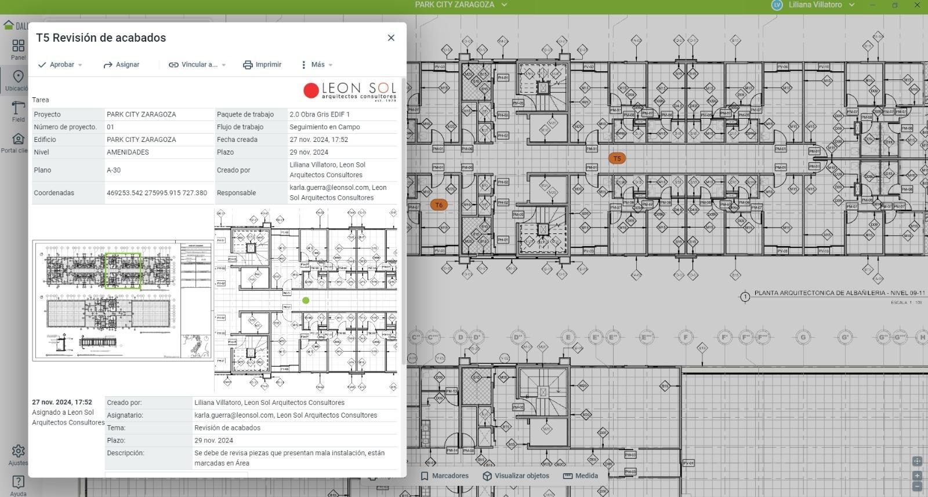928x497 pixels.
Task: Open the Liliana Villatoro user menu
Action: click(821, 5)
